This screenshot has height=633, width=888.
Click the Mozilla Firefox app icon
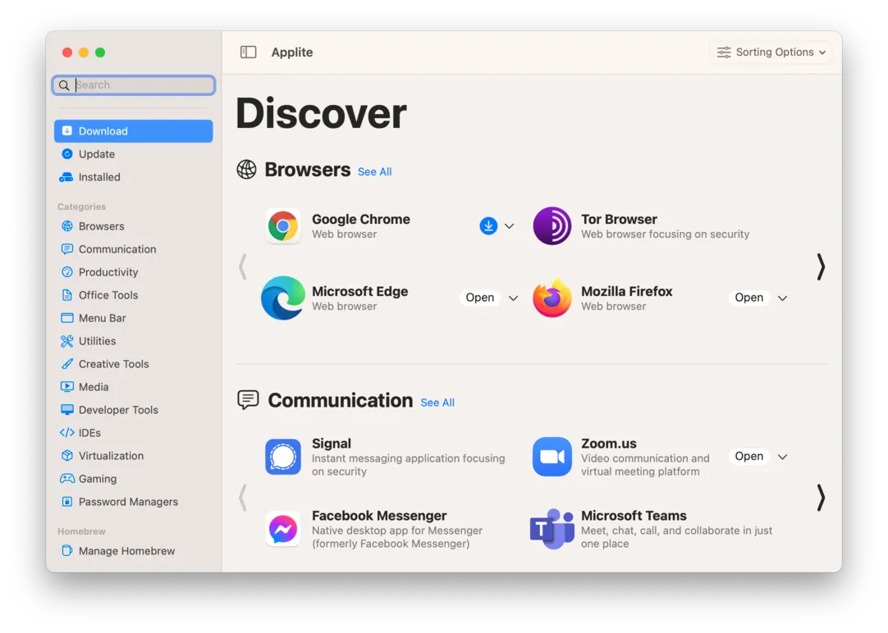552,298
